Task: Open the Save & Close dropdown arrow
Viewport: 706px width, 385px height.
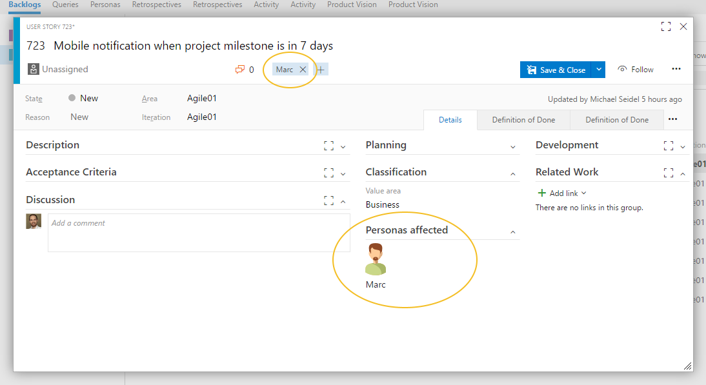Action: 599,69
